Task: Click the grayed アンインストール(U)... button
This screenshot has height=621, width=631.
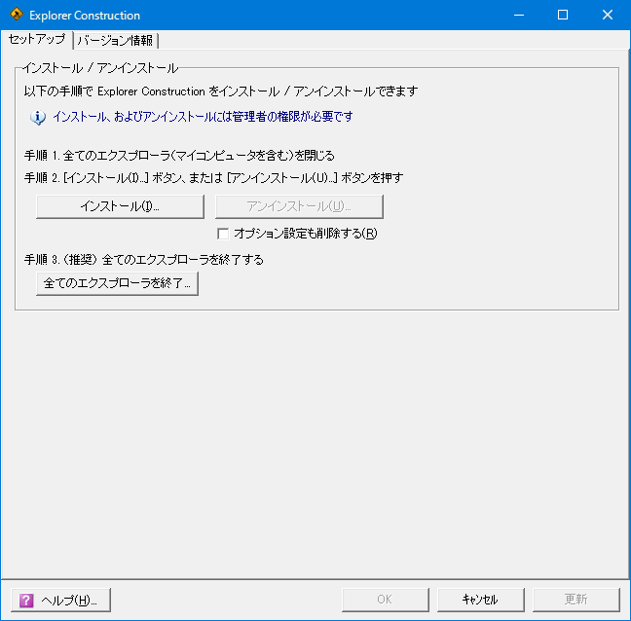Action: [299, 206]
